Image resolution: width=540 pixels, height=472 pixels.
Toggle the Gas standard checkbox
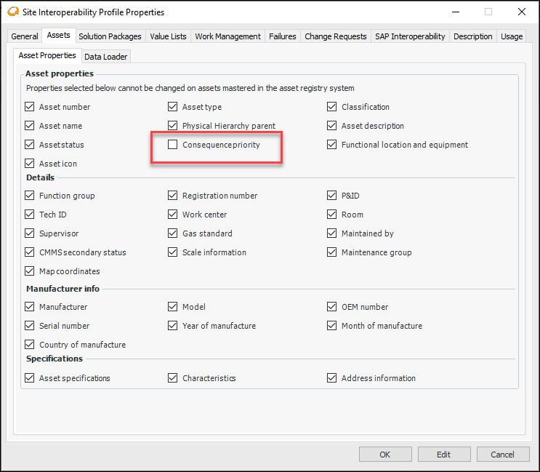pyautogui.click(x=173, y=233)
